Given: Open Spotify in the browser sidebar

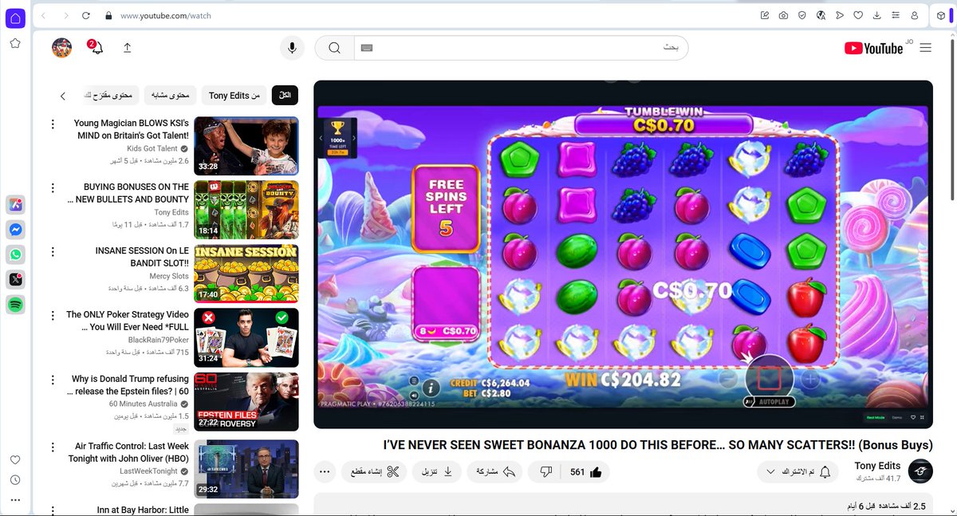Looking at the screenshot, I should (15, 304).
